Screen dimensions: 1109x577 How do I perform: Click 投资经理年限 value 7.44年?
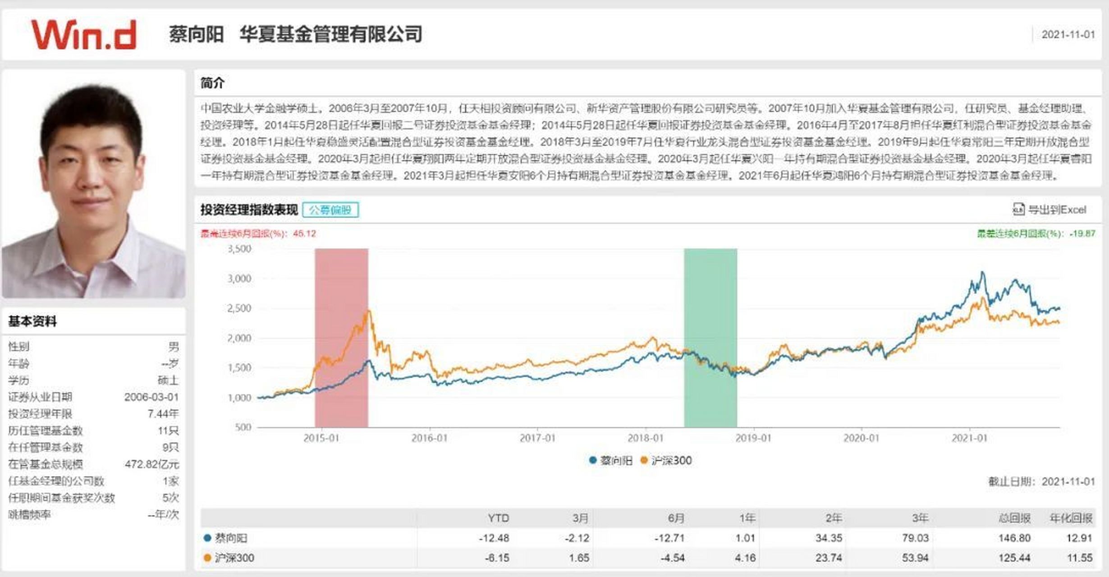point(163,414)
